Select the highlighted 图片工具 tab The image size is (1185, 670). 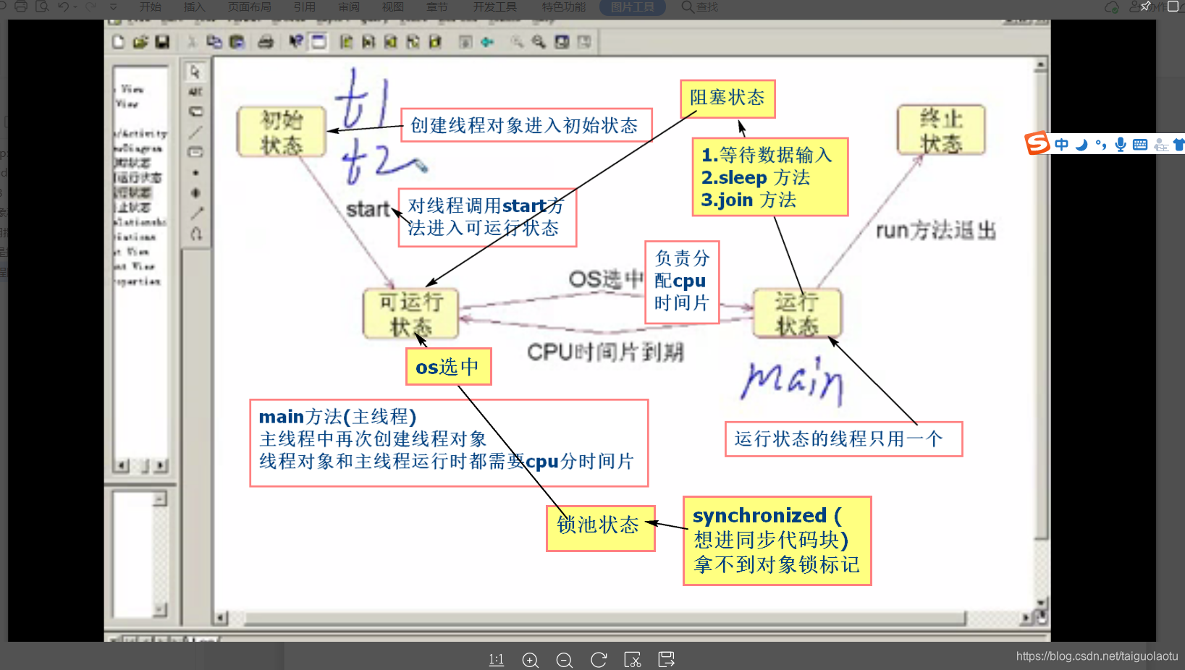[x=632, y=7]
